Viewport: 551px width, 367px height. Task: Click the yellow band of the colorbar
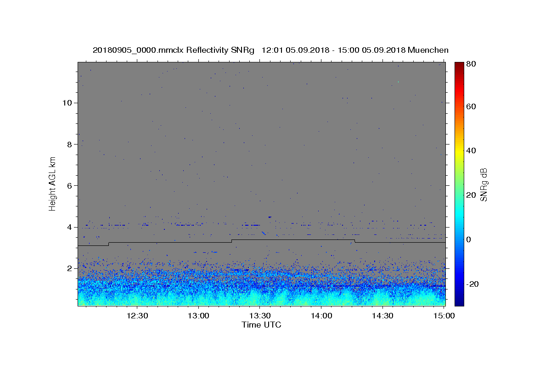tap(459, 150)
